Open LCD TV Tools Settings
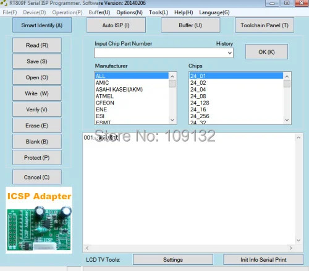The image size is (309, 271). 173,259
